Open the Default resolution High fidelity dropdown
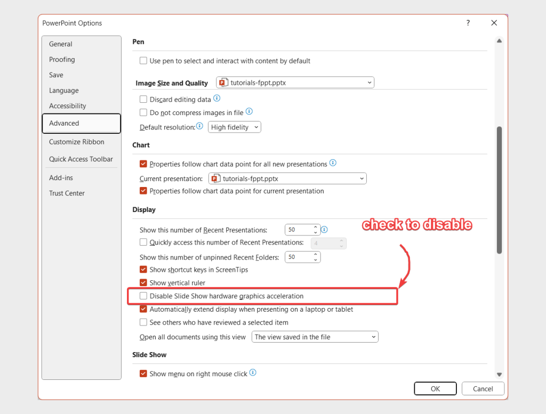The image size is (546, 414). (x=256, y=127)
